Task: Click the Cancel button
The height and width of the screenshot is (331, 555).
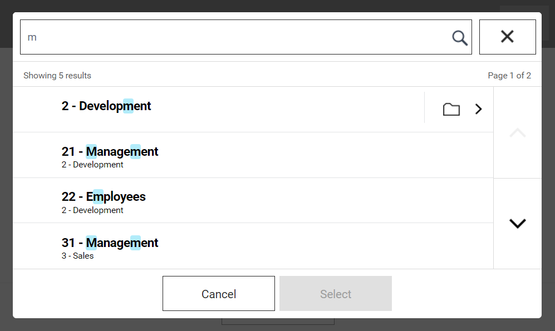Action: [219, 294]
